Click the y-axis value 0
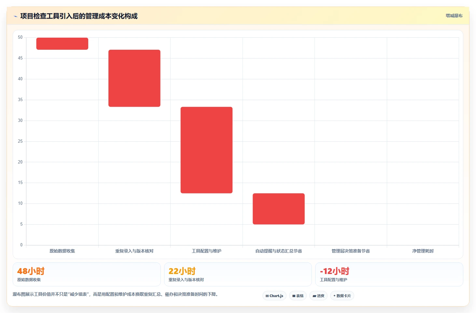 pos(21,245)
